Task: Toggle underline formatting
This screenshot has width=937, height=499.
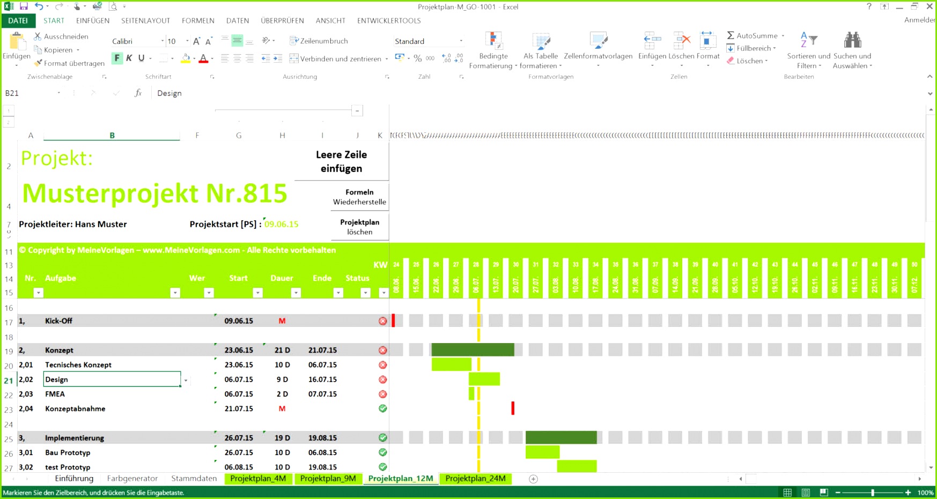Action: [140, 58]
